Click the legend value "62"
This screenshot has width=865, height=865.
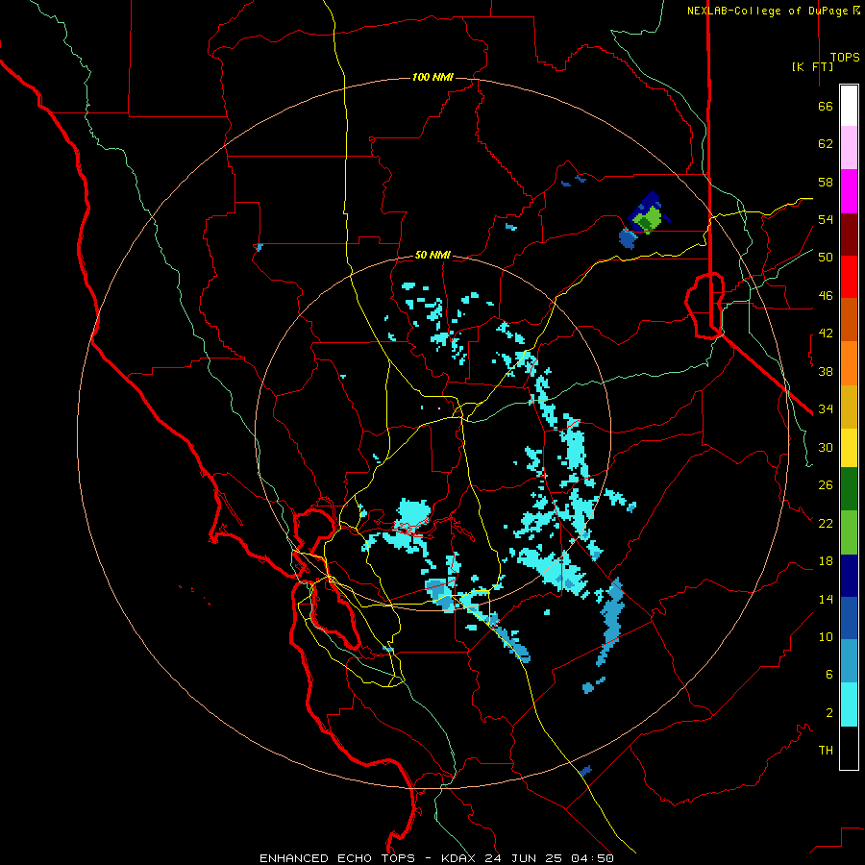826,144
